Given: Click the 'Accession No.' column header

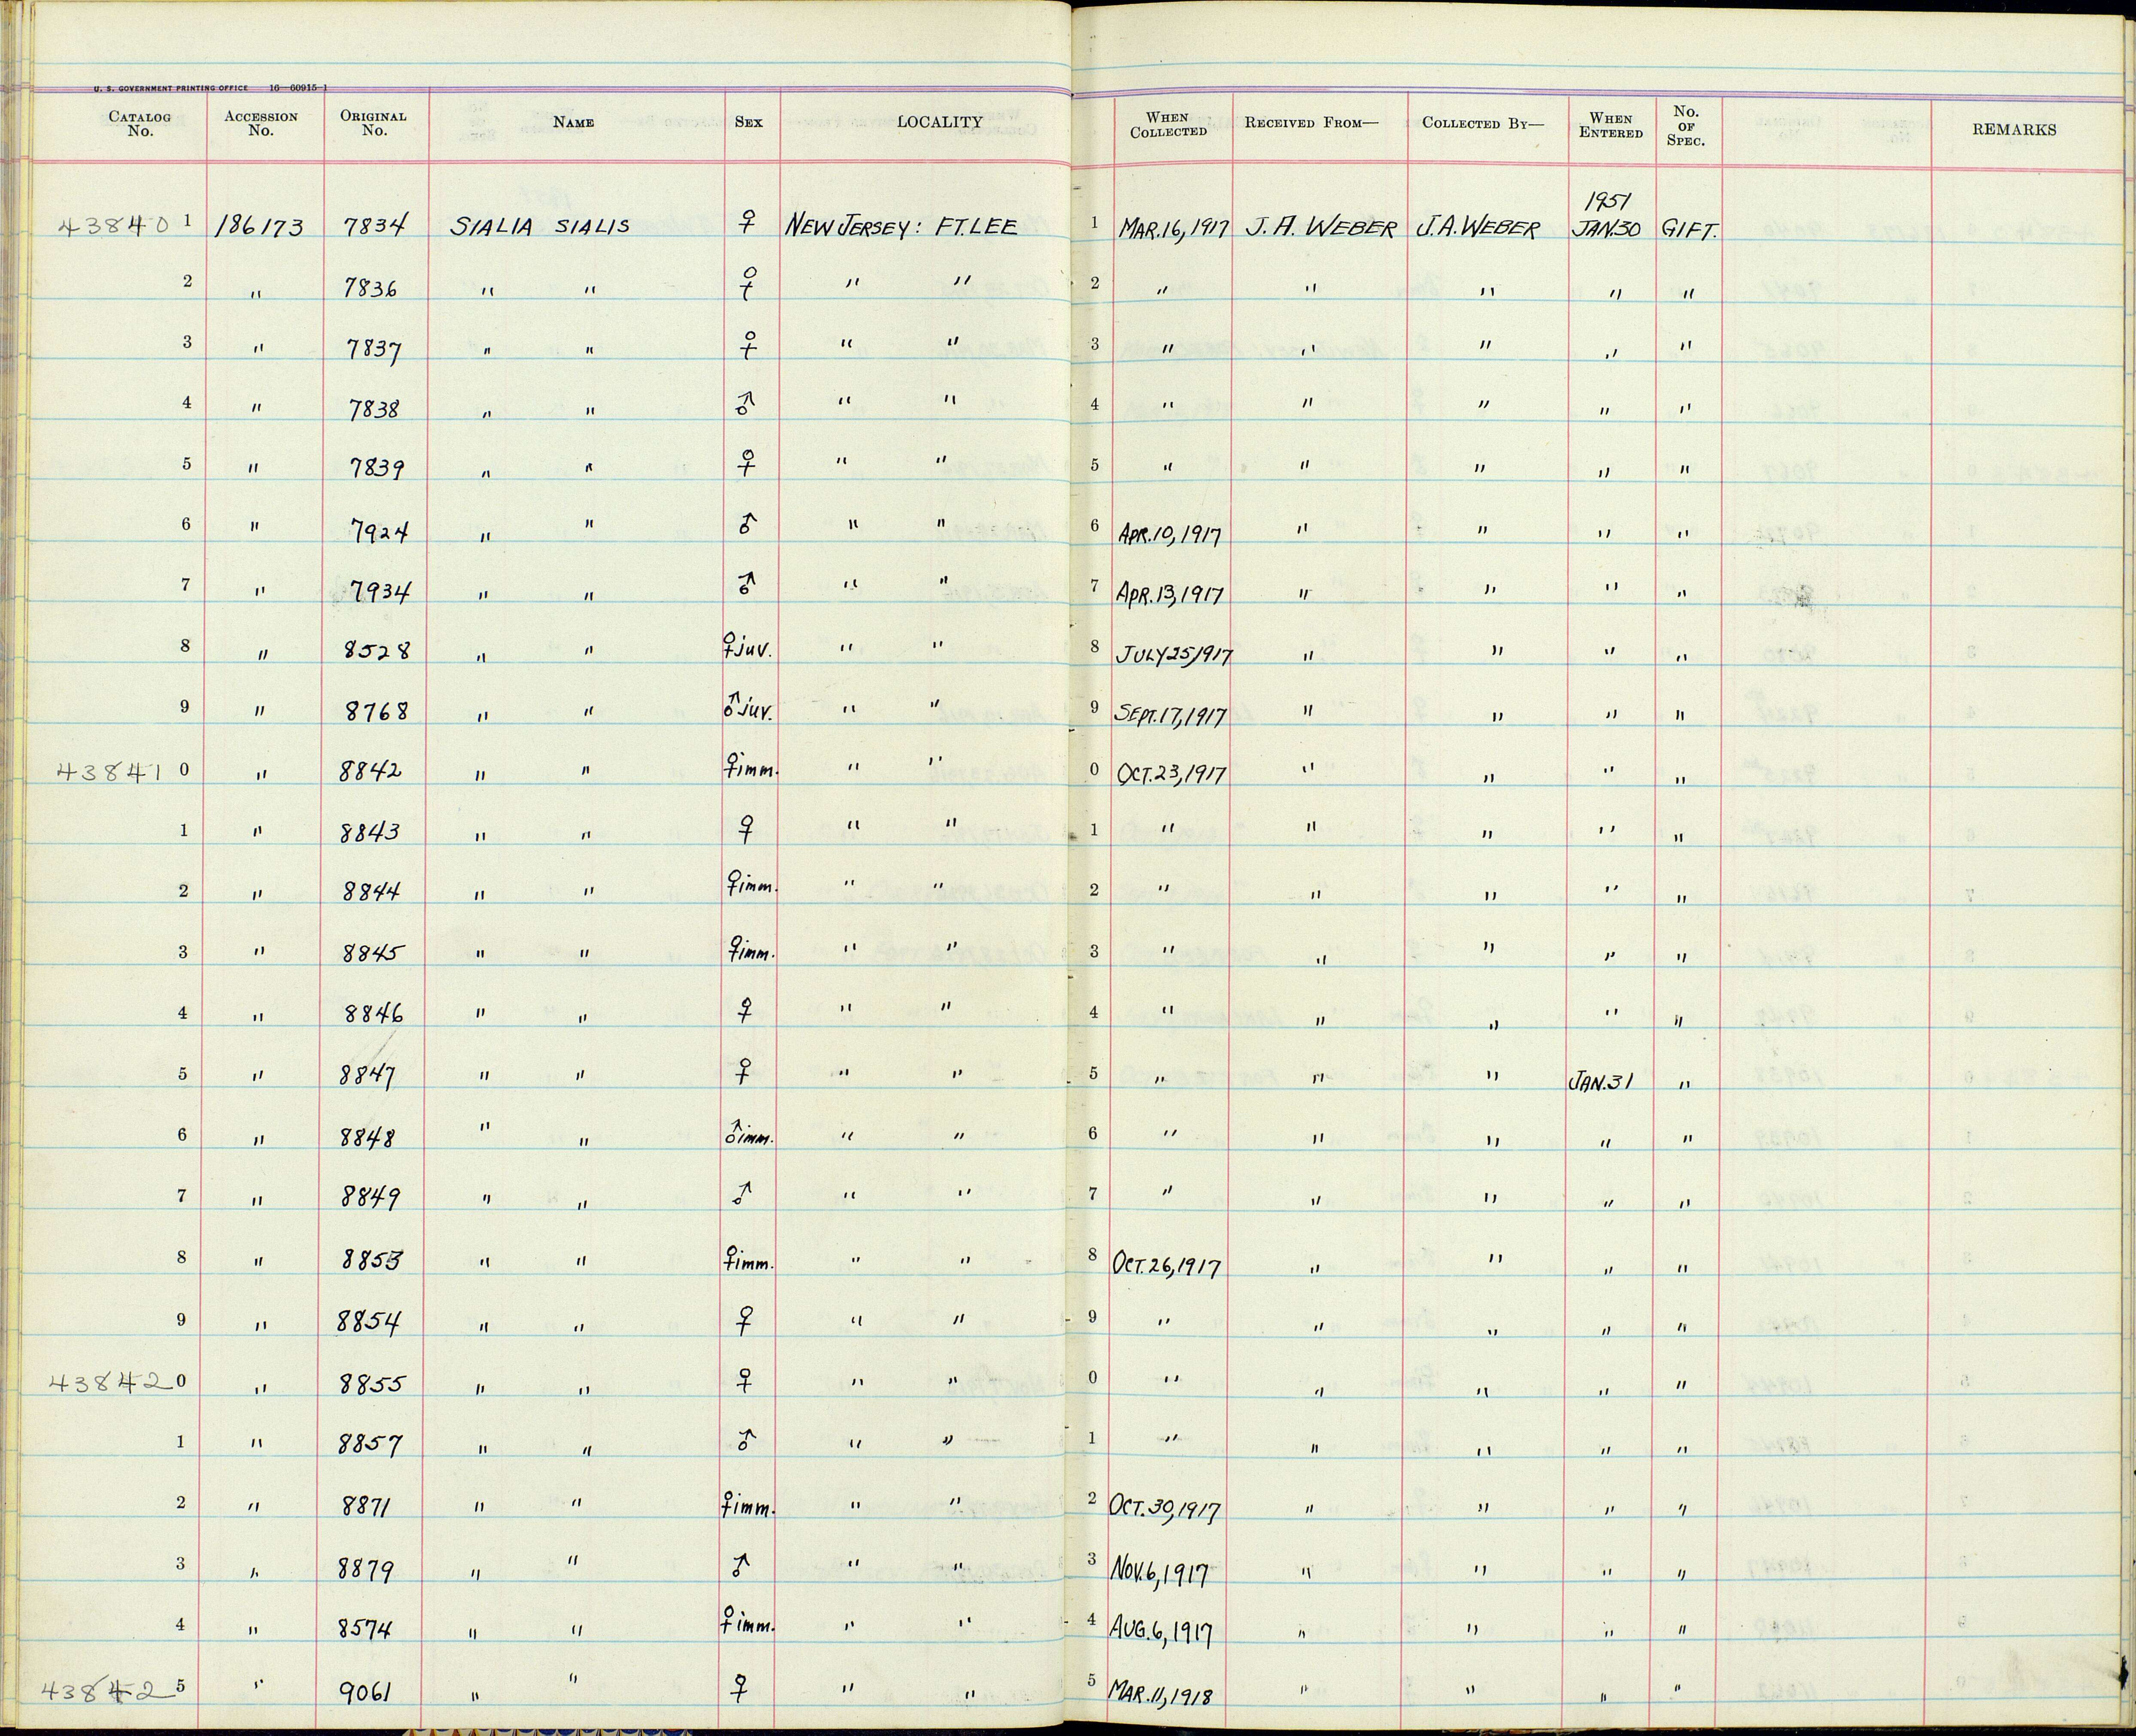Looking at the screenshot, I should pyautogui.click(x=260, y=123).
